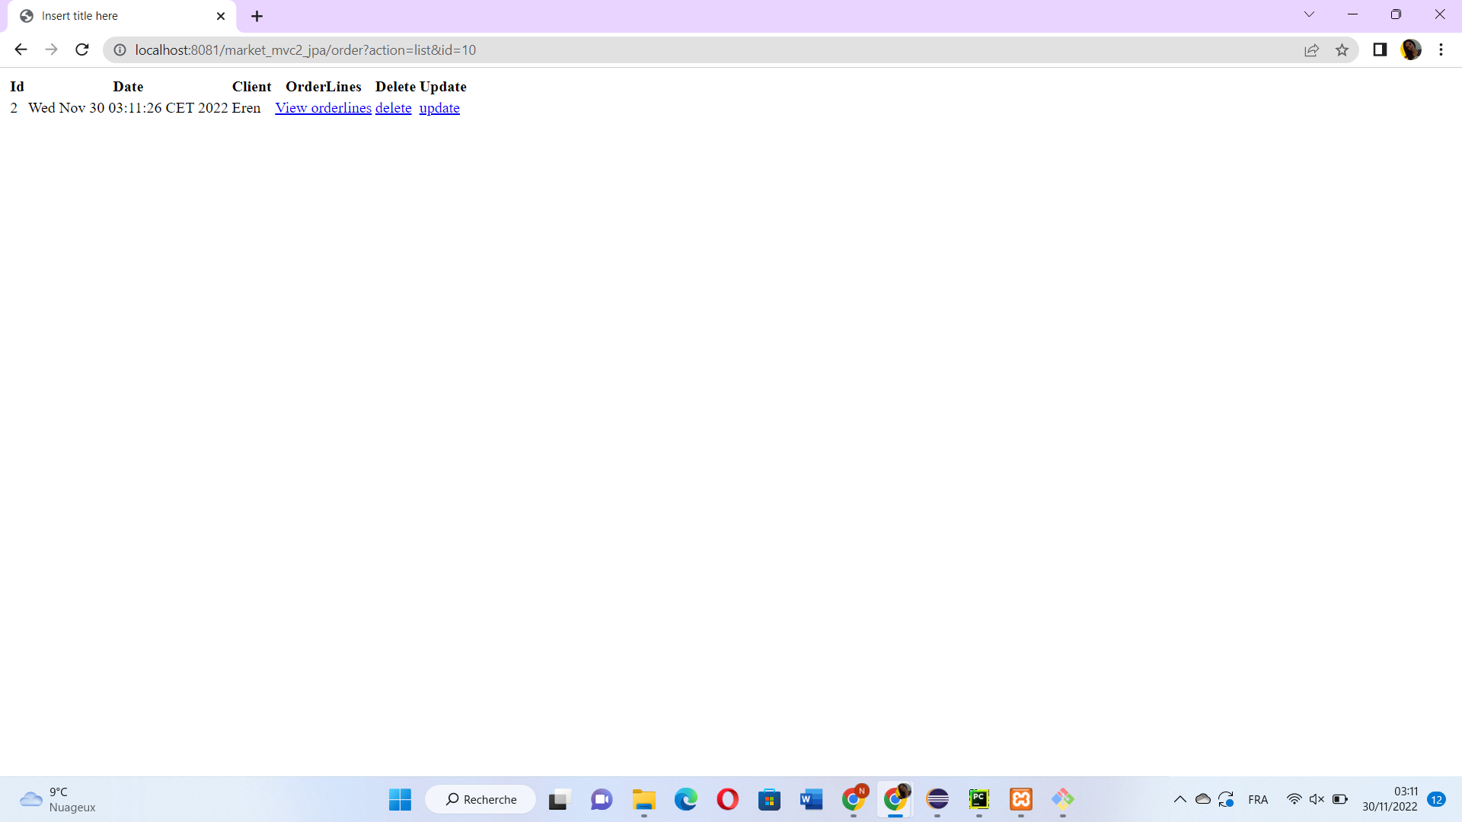
Task: Open the browser side panel
Action: click(x=1380, y=50)
